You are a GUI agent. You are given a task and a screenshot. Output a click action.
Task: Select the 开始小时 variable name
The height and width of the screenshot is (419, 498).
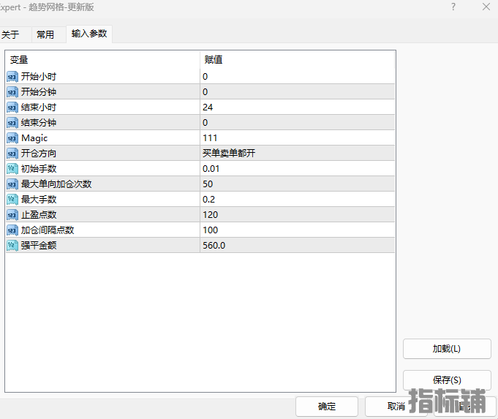click(x=39, y=77)
